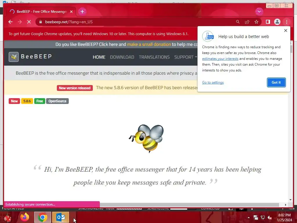Click the green Free badge
The width and height of the screenshot is (297, 223).
(x=39, y=101)
